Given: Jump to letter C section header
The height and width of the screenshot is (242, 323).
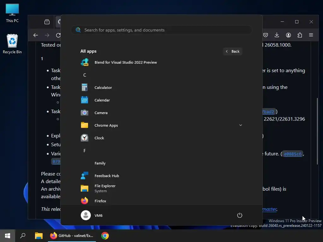Looking at the screenshot, I should pyautogui.click(x=85, y=75).
